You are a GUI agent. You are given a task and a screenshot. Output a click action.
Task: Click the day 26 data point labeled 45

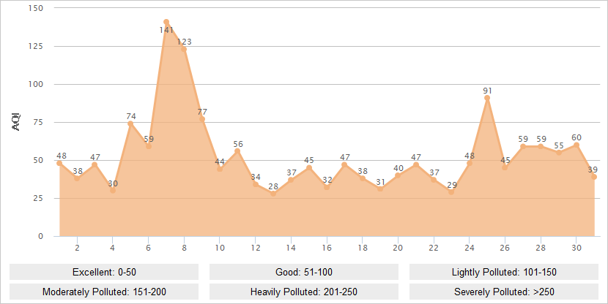[x=505, y=167]
